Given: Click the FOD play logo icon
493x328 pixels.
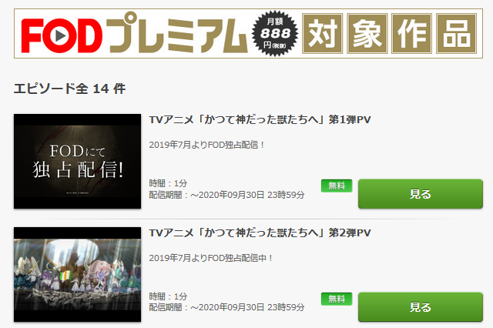Looking at the screenshot, I should tap(61, 36).
